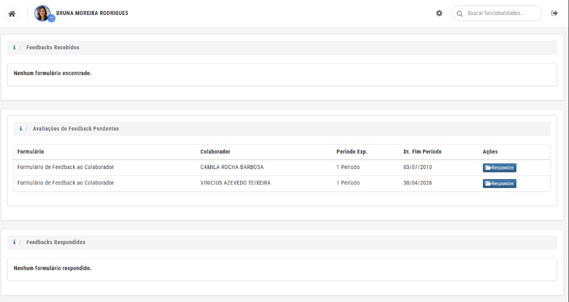The image size is (569, 302).
Task: Open Bruna Moreira Rodrigues profile photo
Action: pos(42,13)
